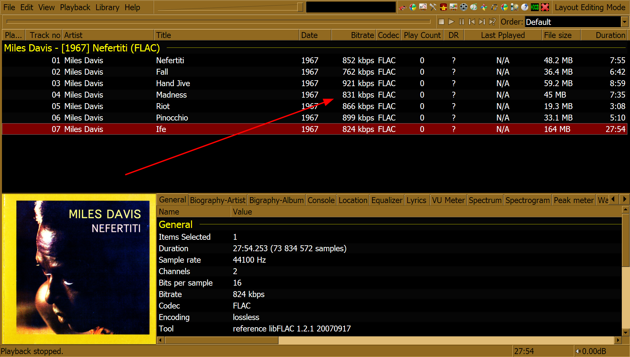This screenshot has height=357, width=630.
Task: Click the first colorful beach ball toolbar icon
Action: tap(413, 7)
